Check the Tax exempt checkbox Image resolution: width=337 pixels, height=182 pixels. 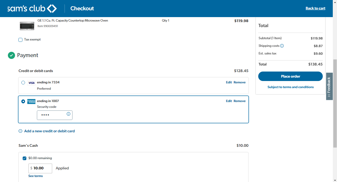[x=20, y=40]
